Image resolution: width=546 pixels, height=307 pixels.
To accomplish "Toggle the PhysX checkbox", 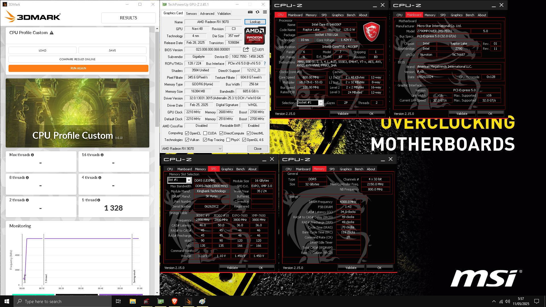I will [228, 140].
